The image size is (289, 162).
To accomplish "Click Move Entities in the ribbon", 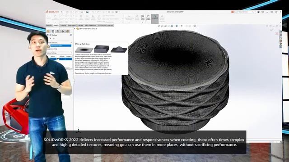I will point(109,22).
